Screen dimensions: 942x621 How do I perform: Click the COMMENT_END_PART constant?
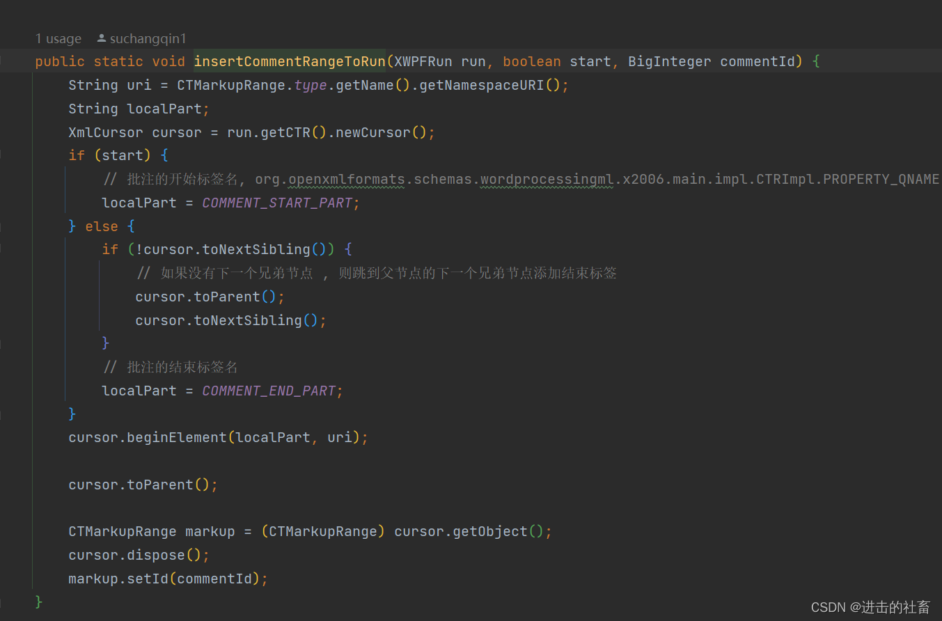click(x=269, y=390)
